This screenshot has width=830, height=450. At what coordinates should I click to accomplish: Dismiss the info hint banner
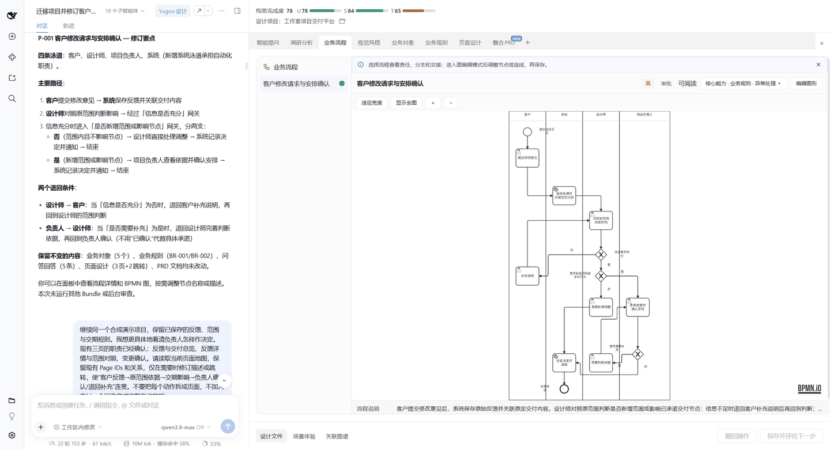tap(818, 65)
